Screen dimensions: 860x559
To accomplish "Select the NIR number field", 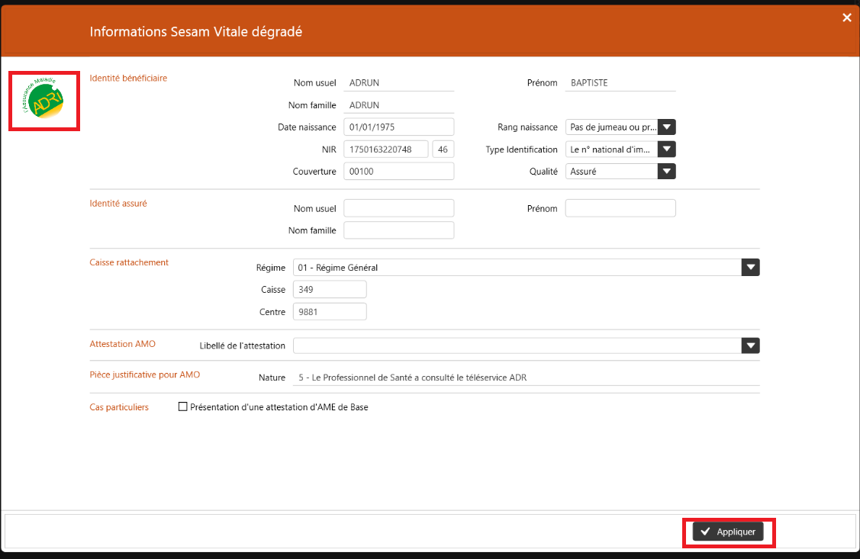I will click(385, 149).
